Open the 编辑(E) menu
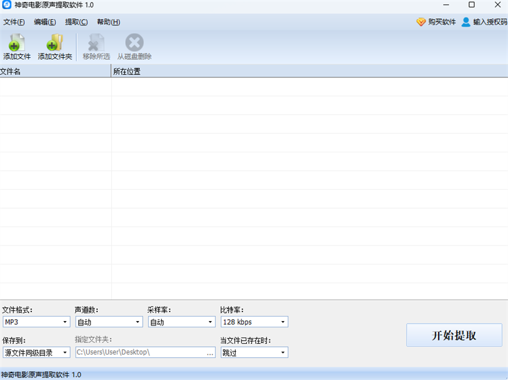Viewport: 508px width, 380px height. 45,22
